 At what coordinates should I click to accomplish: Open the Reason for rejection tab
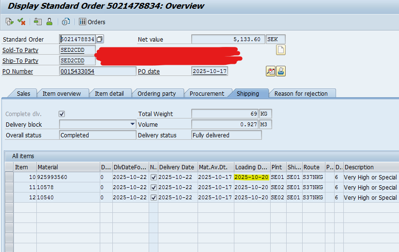coord(301,93)
